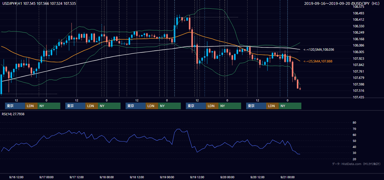384x180 pixels.
Task: Click price axis label 107.516
Action: [x=358, y=91]
